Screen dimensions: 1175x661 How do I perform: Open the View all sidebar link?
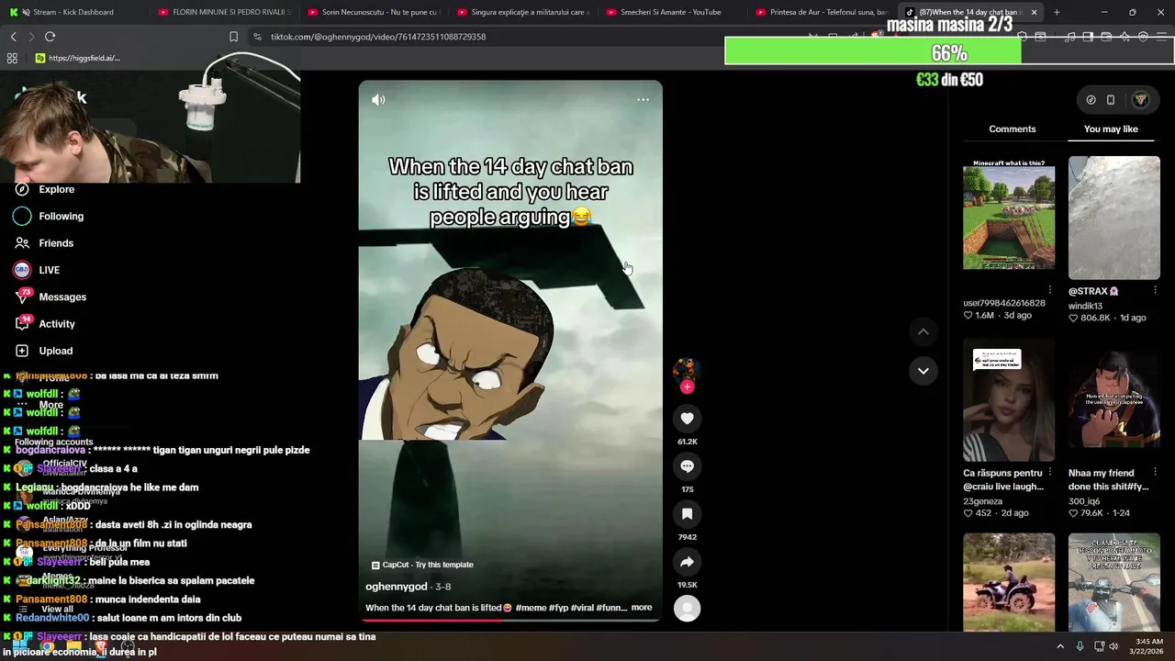pos(57,609)
